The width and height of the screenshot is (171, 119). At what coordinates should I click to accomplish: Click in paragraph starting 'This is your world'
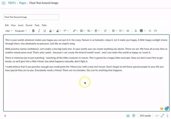[86, 42]
